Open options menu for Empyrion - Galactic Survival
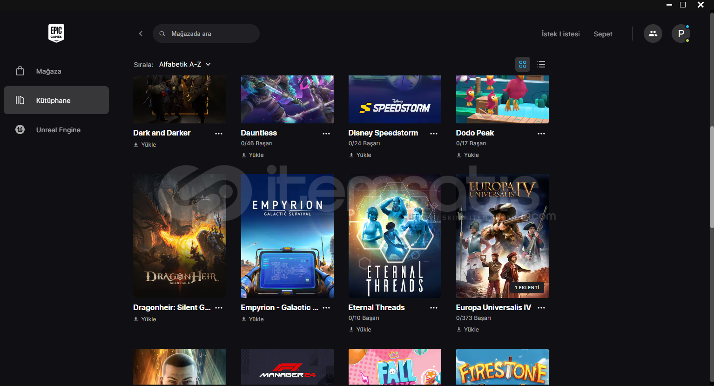The height and width of the screenshot is (386, 714). 326,308
